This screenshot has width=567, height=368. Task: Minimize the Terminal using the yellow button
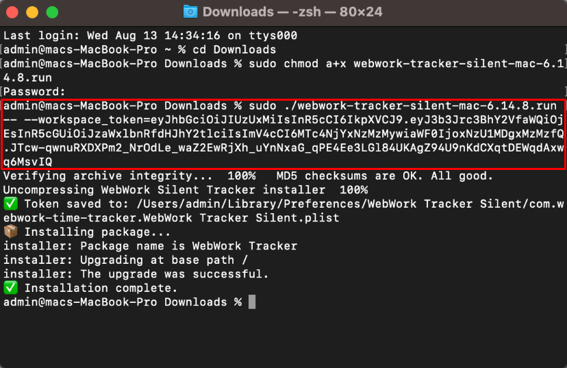(x=32, y=12)
